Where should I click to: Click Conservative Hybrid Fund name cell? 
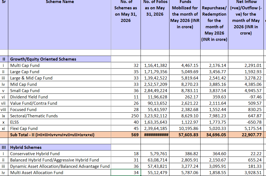59,154
